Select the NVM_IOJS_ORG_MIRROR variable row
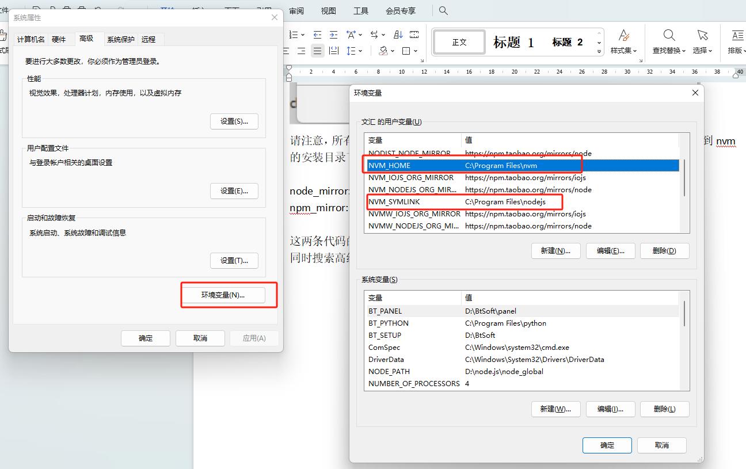Image resolution: width=746 pixels, height=469 pixels. click(523, 177)
